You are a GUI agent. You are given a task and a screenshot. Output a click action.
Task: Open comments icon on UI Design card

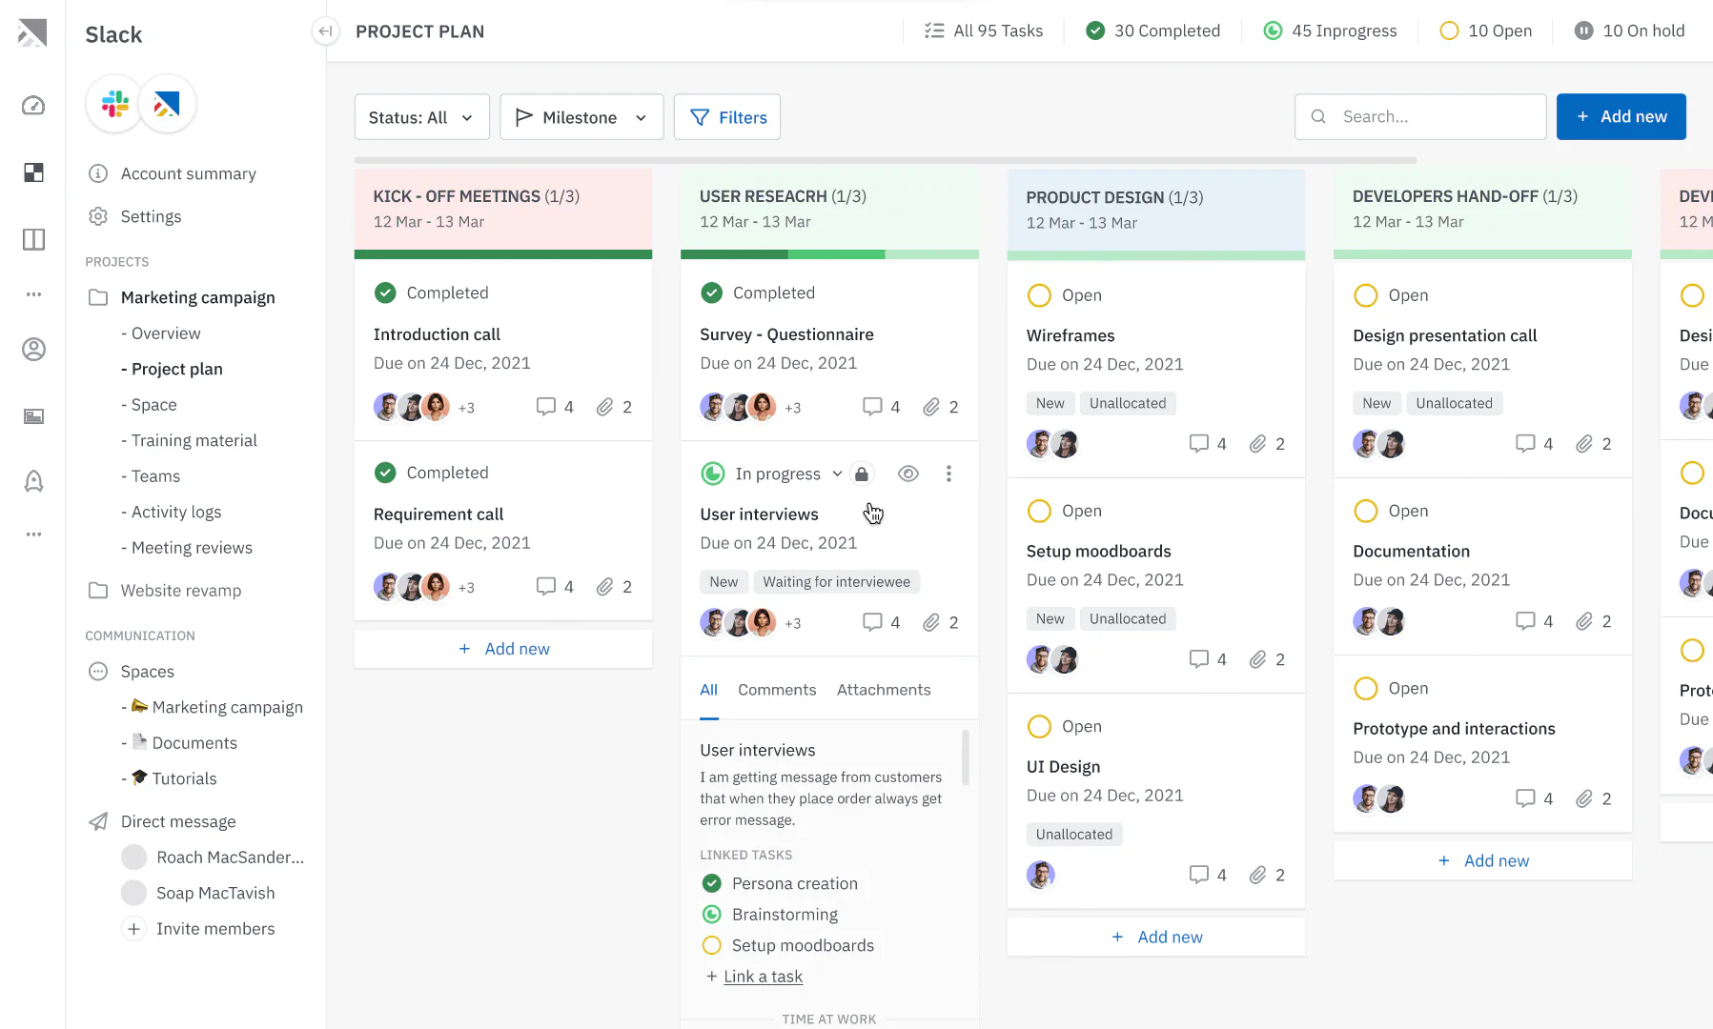point(1198,875)
